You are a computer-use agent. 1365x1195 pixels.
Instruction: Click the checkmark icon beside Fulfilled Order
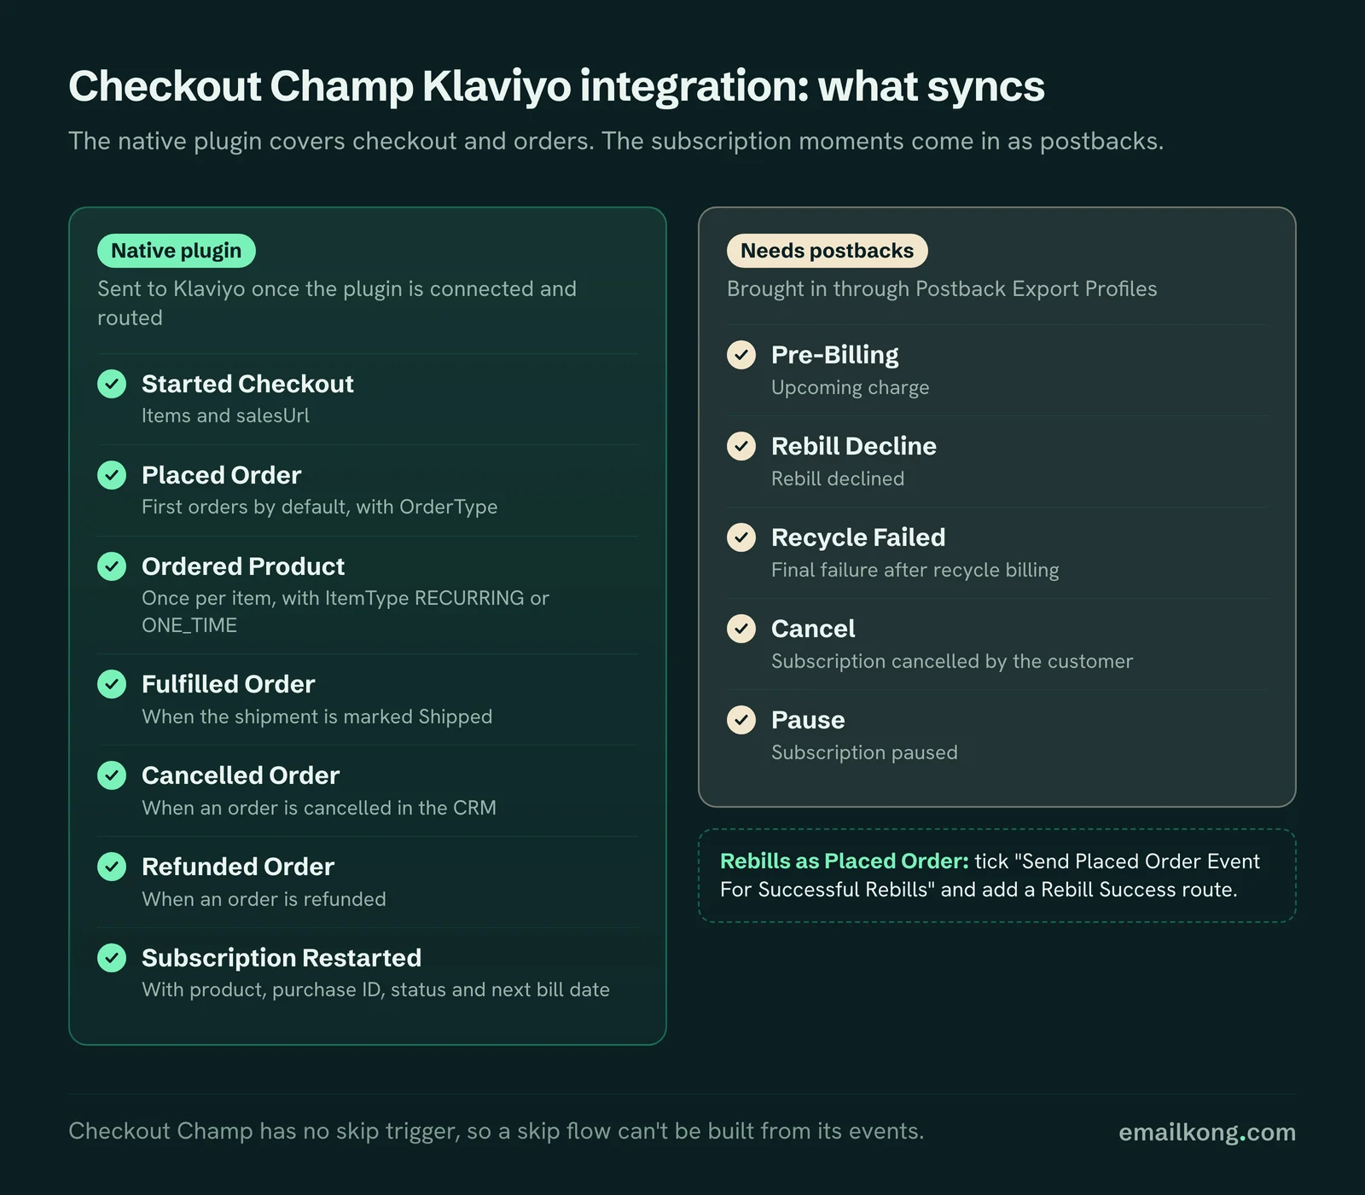pos(112,684)
